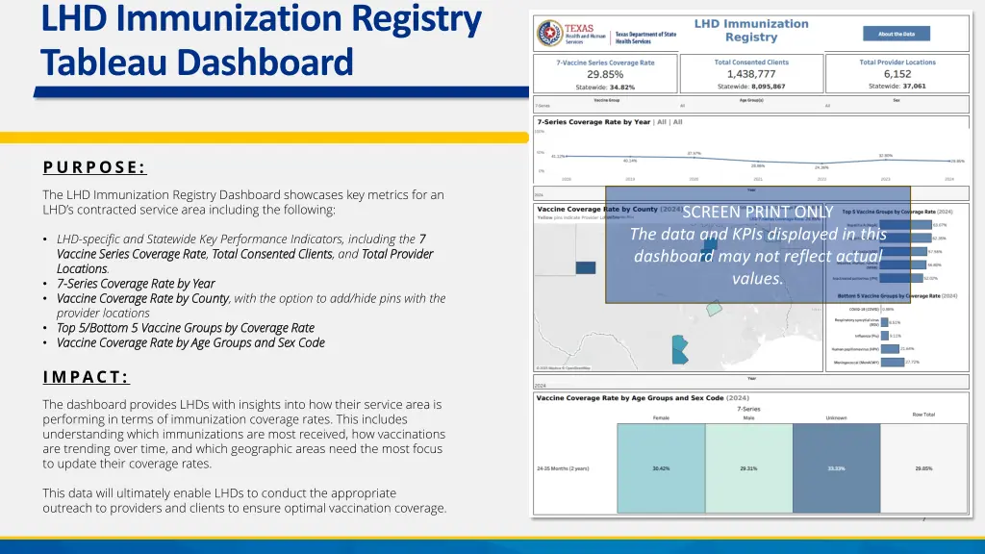Click the bullet Top 5/Bottom 5 Vaccine Groups by Coverage Rate
The height and width of the screenshot is (554, 985).
[186, 328]
